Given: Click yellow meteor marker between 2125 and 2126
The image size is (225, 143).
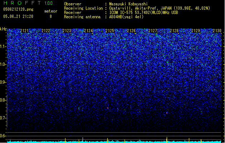Looking at the screenshot, I should [x=125, y=141].
